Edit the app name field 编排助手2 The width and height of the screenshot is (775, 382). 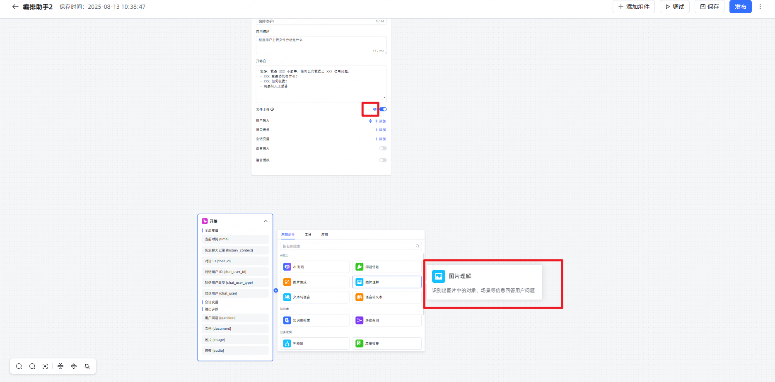[x=321, y=21]
